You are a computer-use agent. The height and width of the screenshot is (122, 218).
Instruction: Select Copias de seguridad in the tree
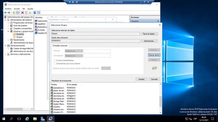pos(23,48)
